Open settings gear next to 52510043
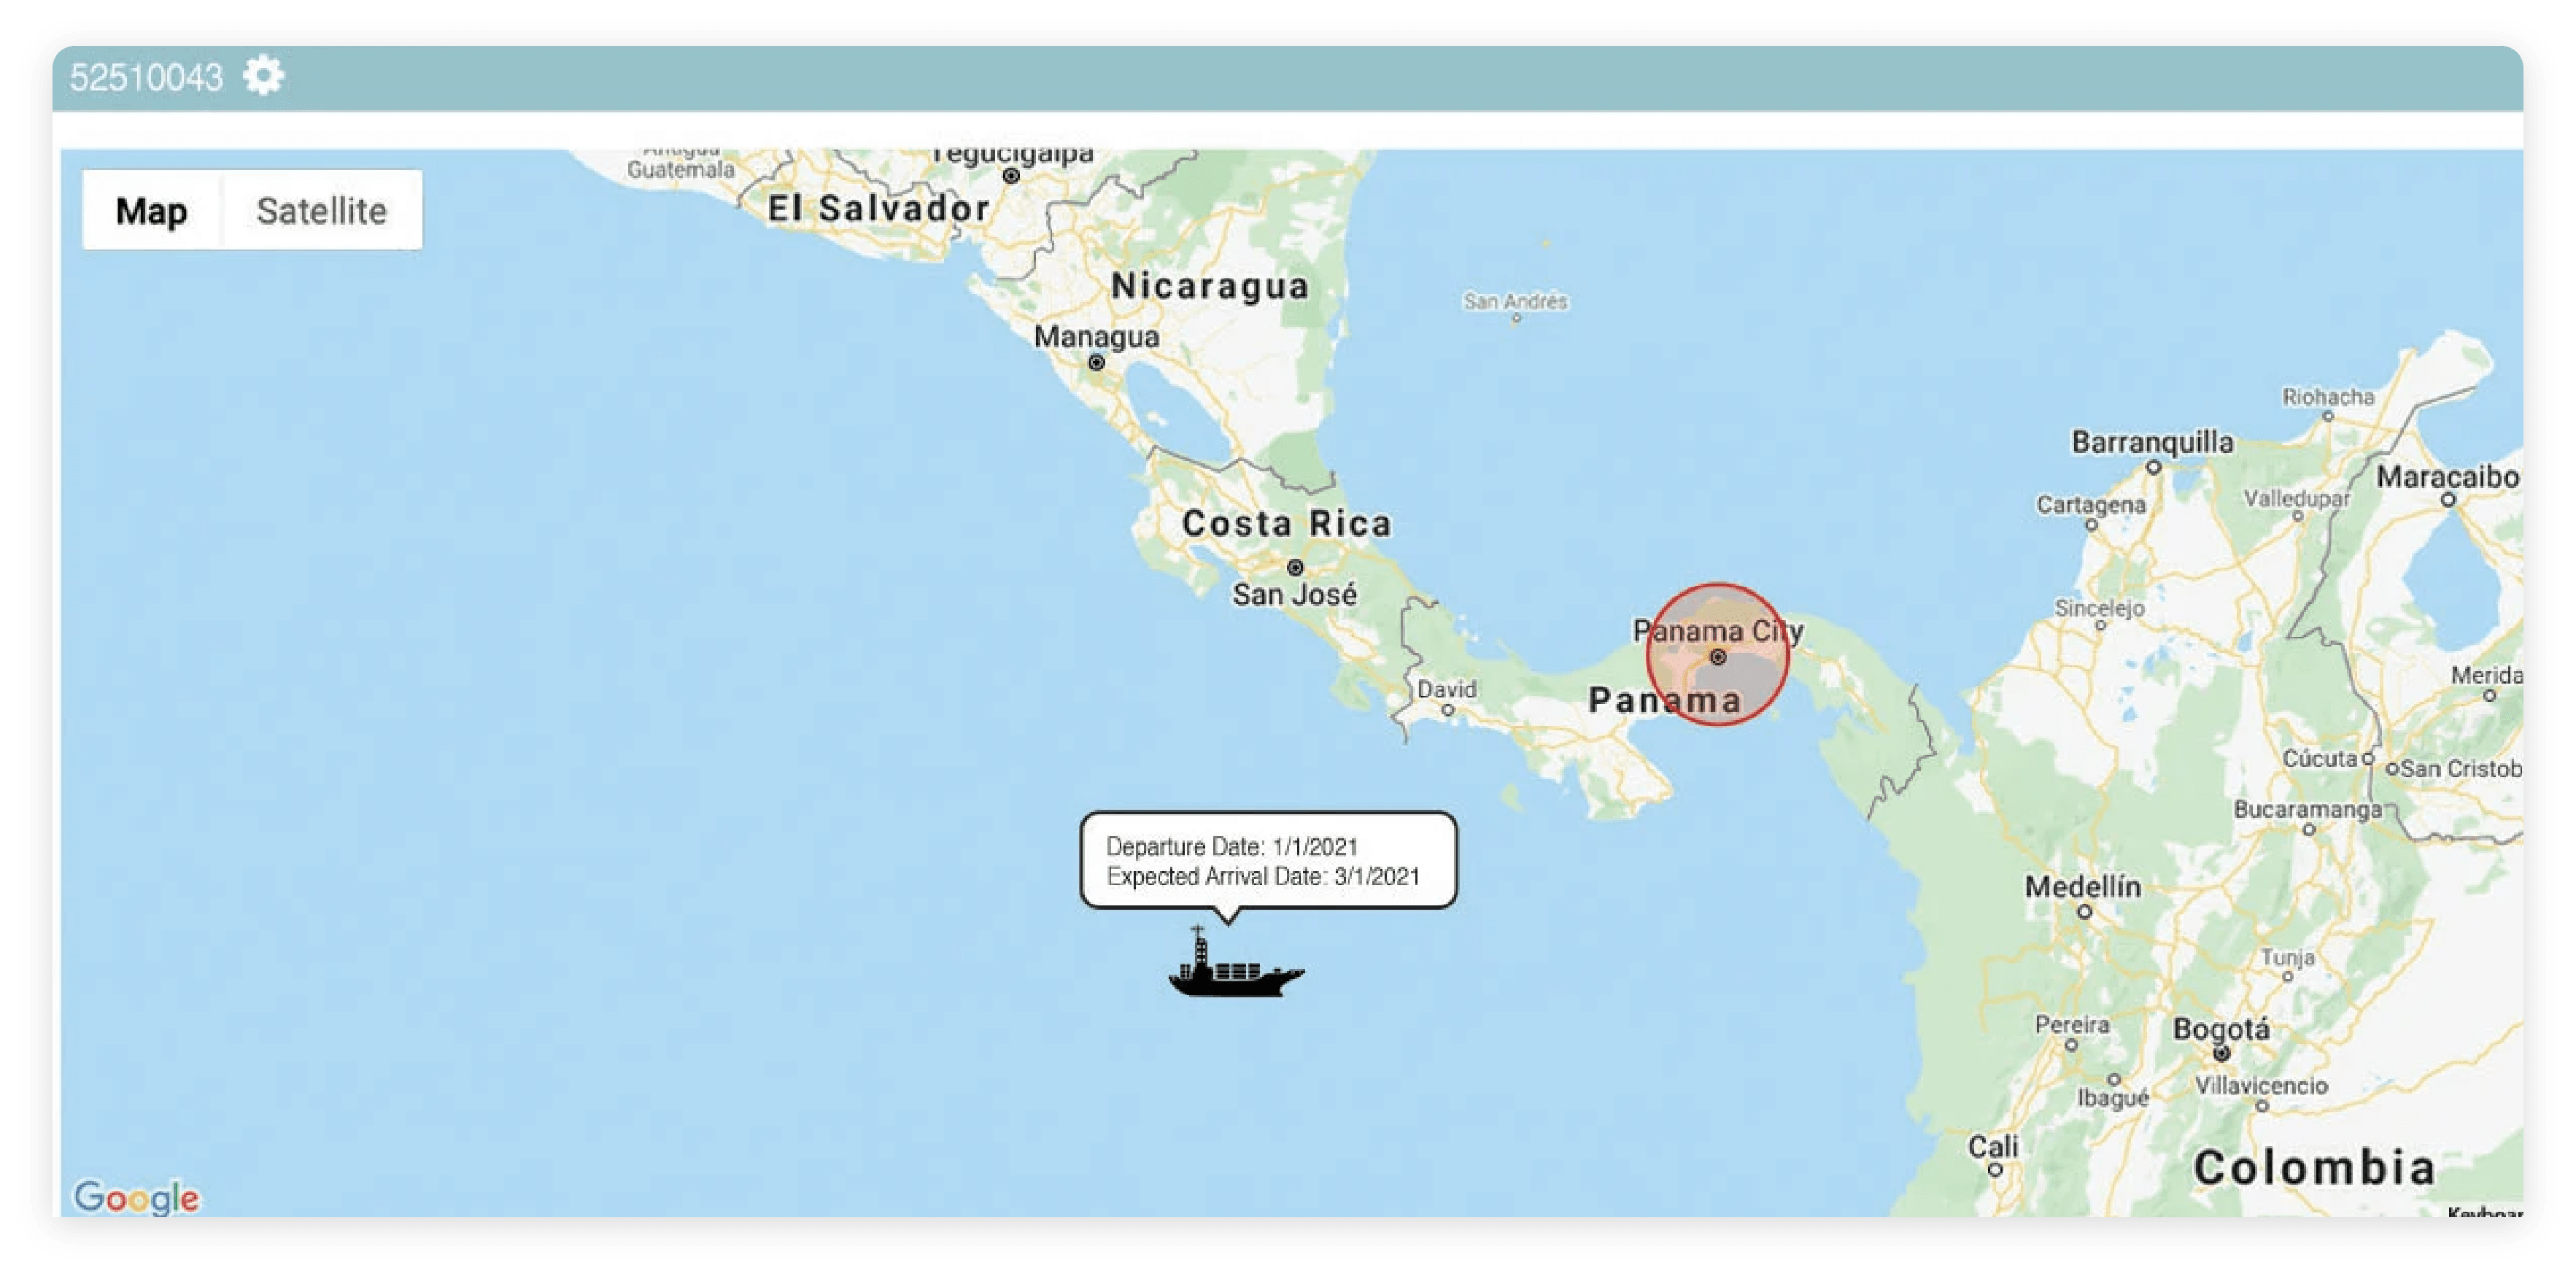The width and height of the screenshot is (2576, 1276). pos(264,76)
